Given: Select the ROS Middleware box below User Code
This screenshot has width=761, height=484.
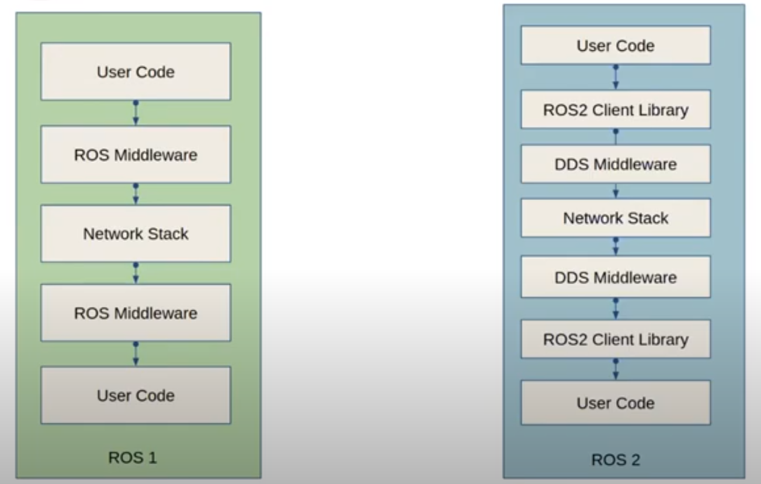Looking at the screenshot, I should [x=135, y=154].
